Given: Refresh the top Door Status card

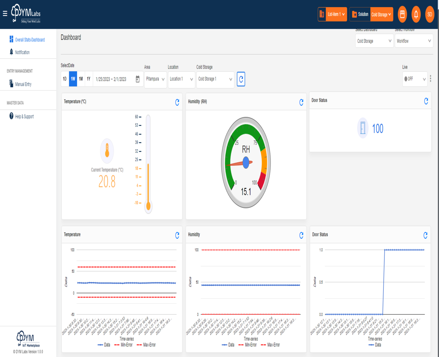Looking at the screenshot, I should 426,101.
